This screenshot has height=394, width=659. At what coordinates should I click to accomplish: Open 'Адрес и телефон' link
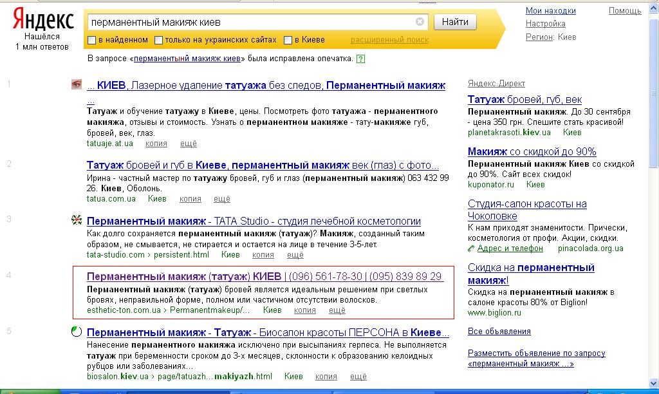click(x=510, y=249)
